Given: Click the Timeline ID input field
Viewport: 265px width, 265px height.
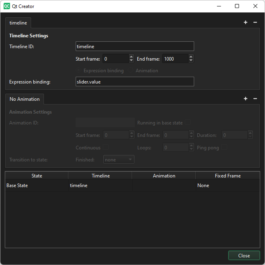Looking at the screenshot, I should coord(135,46).
